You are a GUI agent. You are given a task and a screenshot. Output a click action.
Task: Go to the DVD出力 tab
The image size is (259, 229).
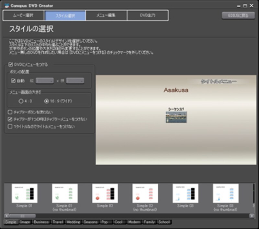(x=148, y=15)
